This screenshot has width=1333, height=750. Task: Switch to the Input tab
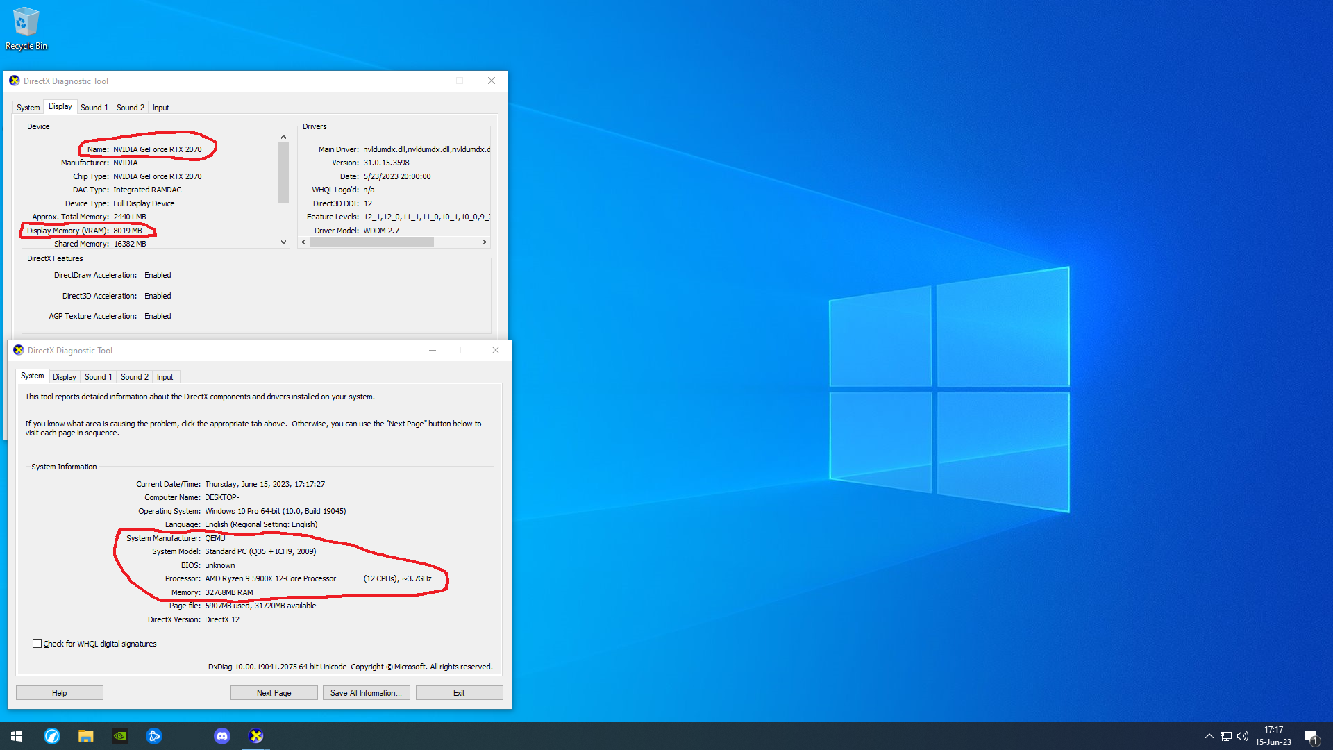pyautogui.click(x=165, y=376)
